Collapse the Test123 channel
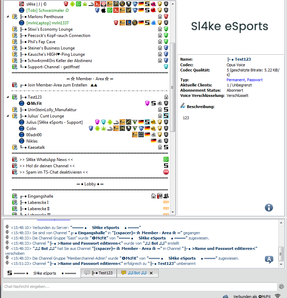287x298 pixels. coord(8,97)
